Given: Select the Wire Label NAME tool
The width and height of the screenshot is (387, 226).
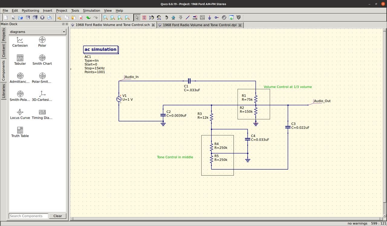Looking at the screenshot, I should pyautogui.click(x=195, y=17).
